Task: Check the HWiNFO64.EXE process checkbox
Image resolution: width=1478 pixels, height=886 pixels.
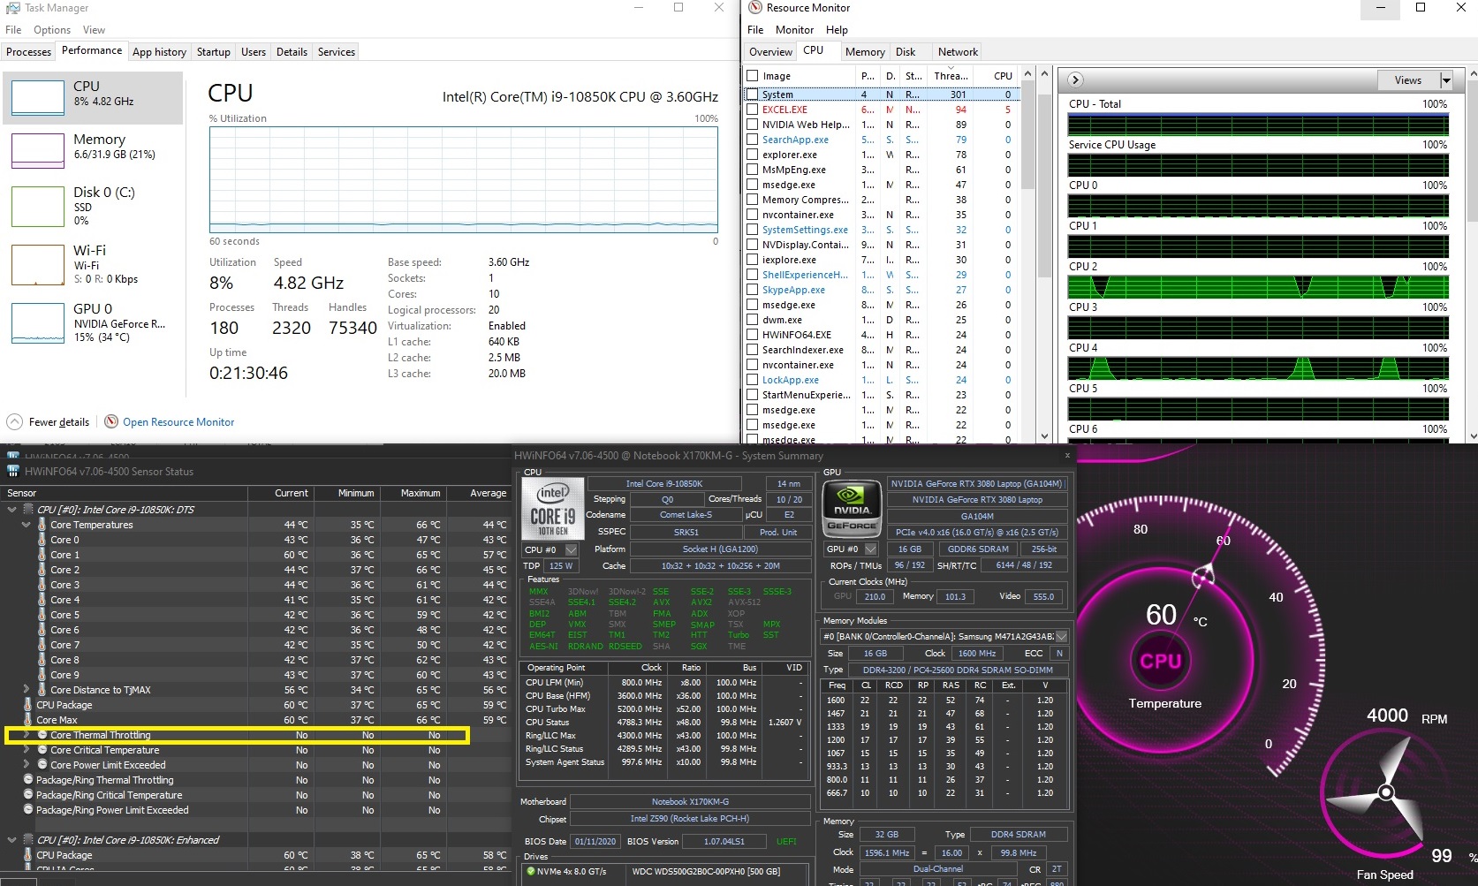Action: tap(753, 335)
